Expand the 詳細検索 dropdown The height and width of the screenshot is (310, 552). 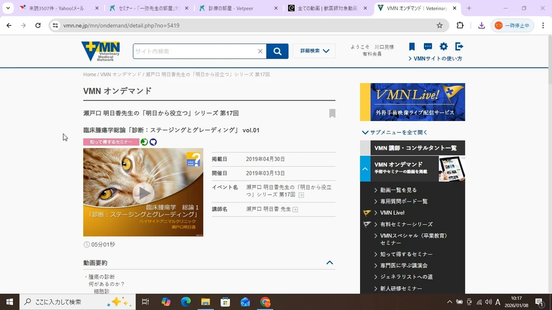coord(314,51)
